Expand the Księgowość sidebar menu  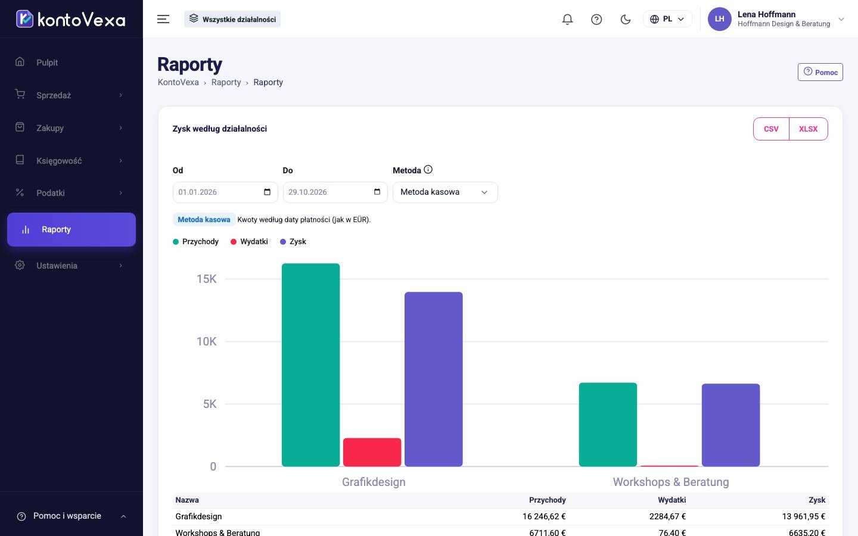point(71,161)
